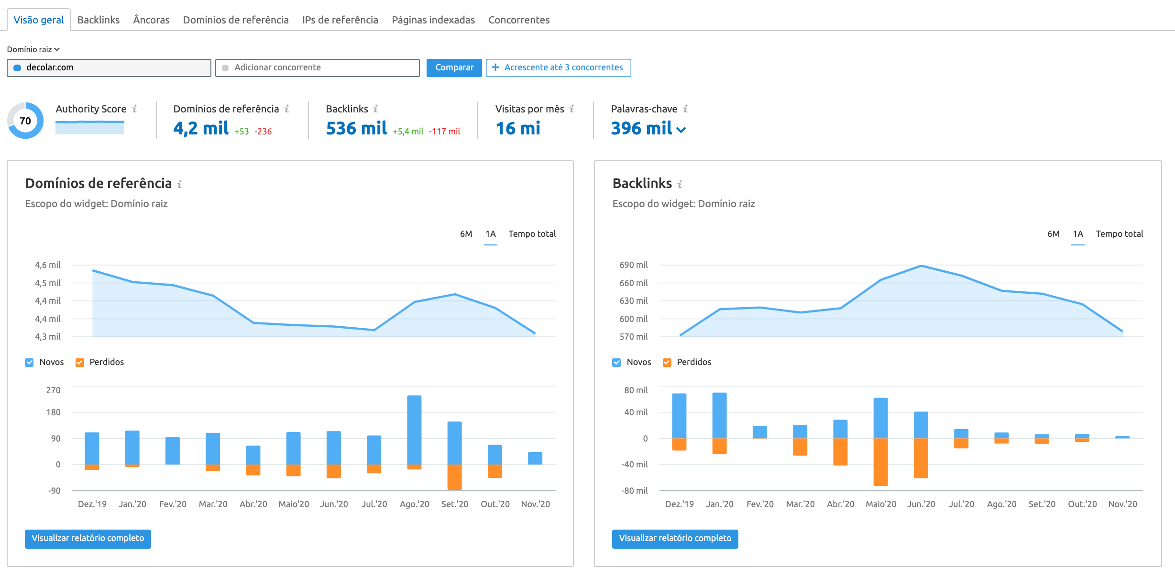This screenshot has width=1175, height=576.
Task: Open the Concorrentes tab
Action: 519,20
